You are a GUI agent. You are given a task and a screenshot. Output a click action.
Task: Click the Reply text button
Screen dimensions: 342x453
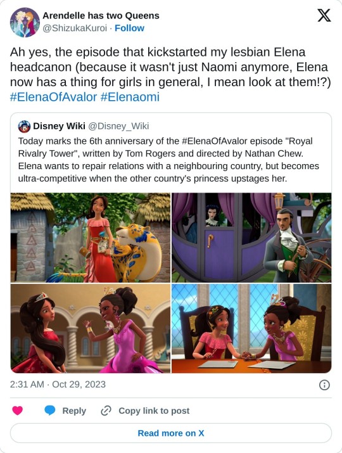74,411
